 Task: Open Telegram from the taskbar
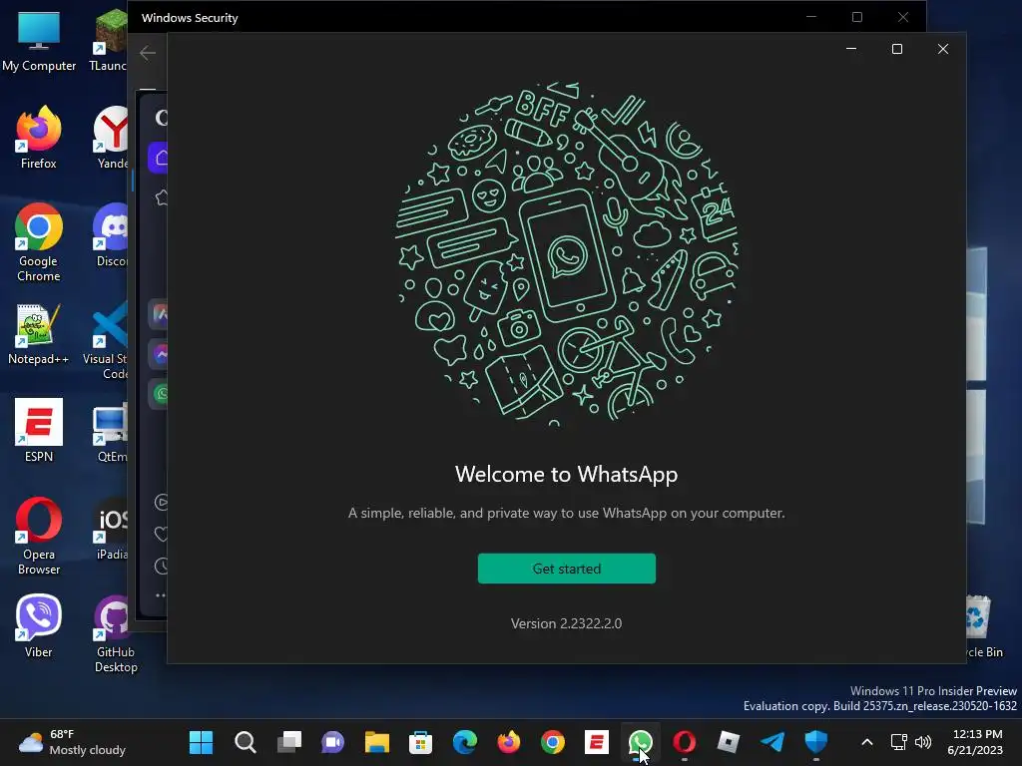(772, 742)
